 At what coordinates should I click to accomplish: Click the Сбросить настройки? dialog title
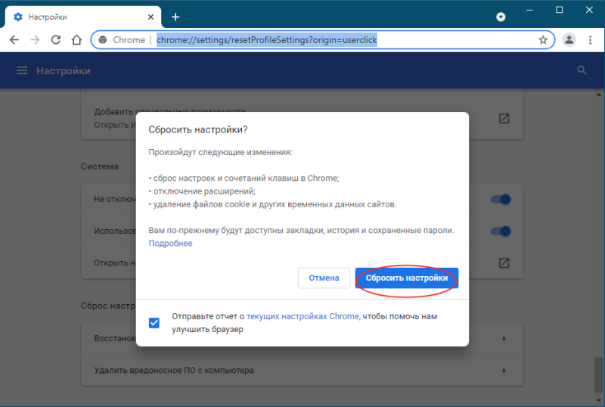point(198,130)
